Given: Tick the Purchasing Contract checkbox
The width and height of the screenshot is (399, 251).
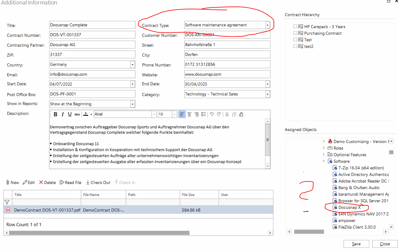Looking at the screenshot, I should point(295,33).
